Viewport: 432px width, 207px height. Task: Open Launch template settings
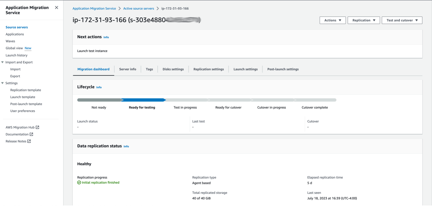click(x=23, y=97)
